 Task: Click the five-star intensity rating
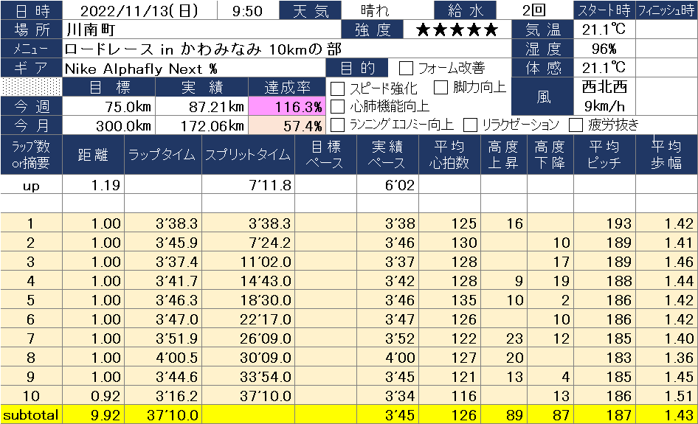(x=457, y=30)
